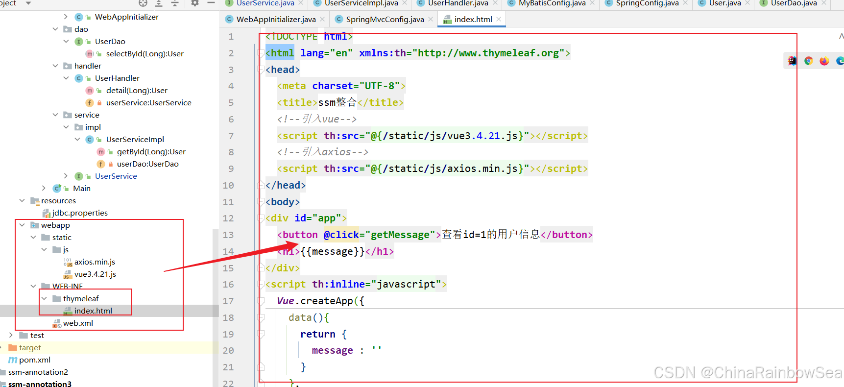Image resolution: width=844 pixels, height=387 pixels.
Task: Select userService:UserService field in tree
Action: [148, 102]
